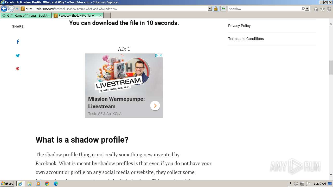
Task: Open the Action Center flag icon
Action: [308, 184]
